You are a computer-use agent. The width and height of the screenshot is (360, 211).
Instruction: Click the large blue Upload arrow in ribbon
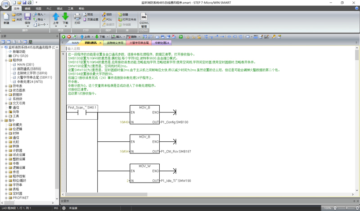click(x=56, y=17)
